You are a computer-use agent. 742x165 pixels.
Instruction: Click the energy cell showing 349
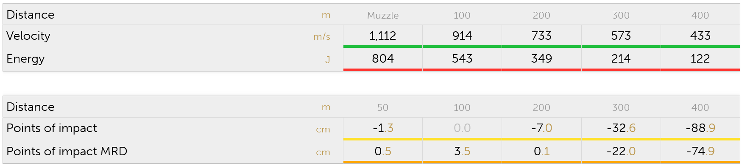541,59
